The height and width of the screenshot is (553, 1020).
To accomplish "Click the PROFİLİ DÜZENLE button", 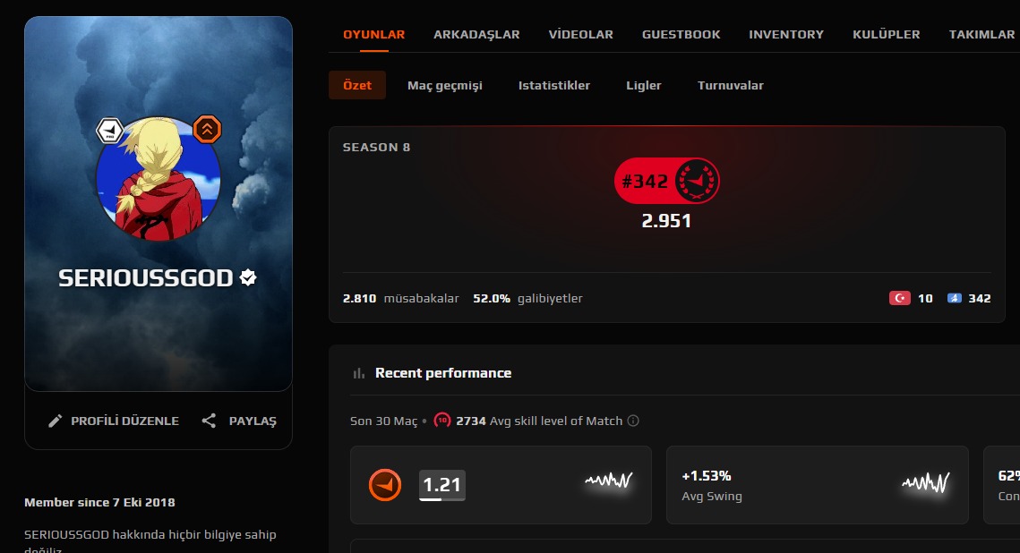I will tap(114, 421).
